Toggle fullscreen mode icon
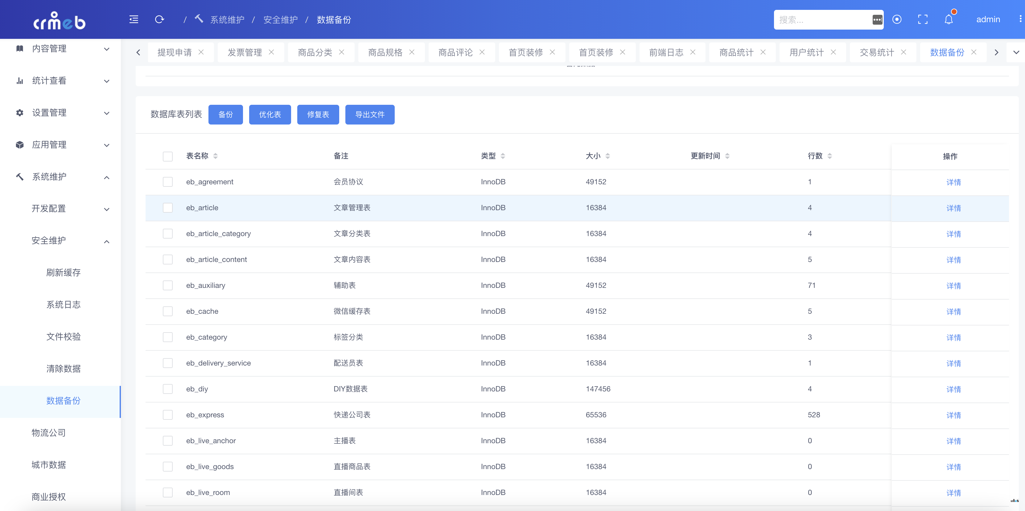 [923, 19]
